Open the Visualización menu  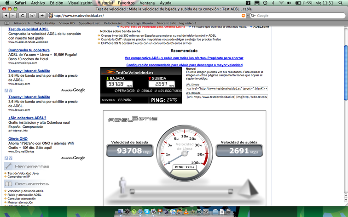pos(80,3)
